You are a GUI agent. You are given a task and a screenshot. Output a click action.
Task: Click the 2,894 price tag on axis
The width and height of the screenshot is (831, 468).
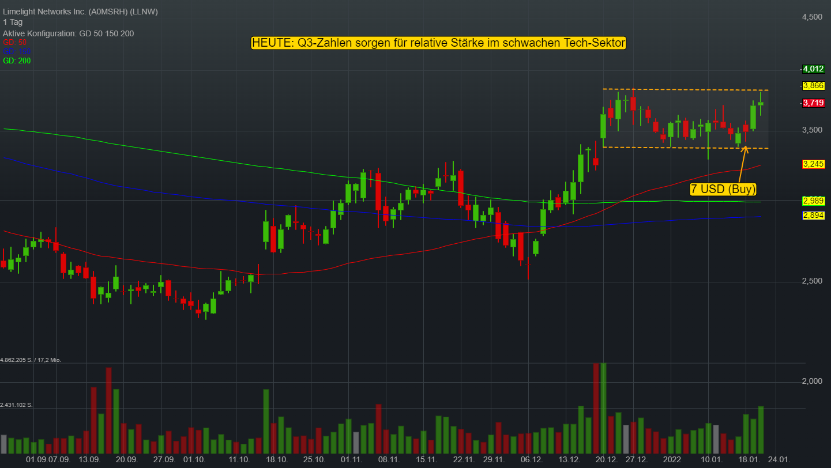coord(813,215)
